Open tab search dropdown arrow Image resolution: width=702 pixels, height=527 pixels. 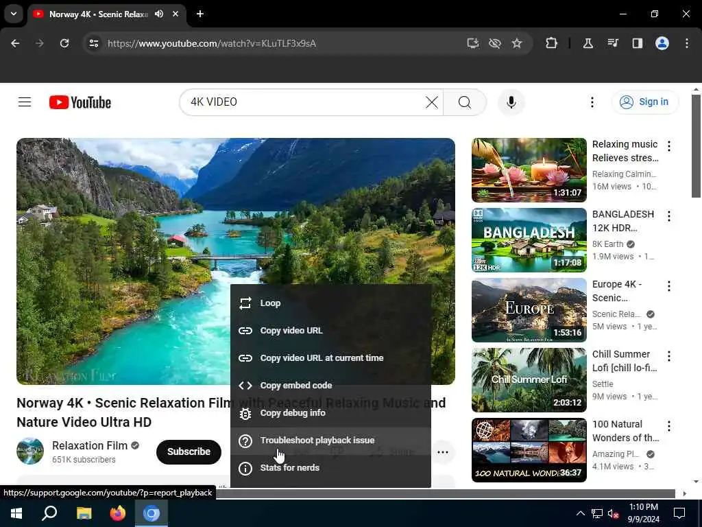pos(14,14)
